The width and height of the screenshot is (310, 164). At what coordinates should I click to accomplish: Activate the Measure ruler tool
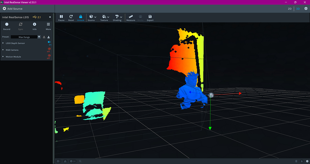point(131,18)
